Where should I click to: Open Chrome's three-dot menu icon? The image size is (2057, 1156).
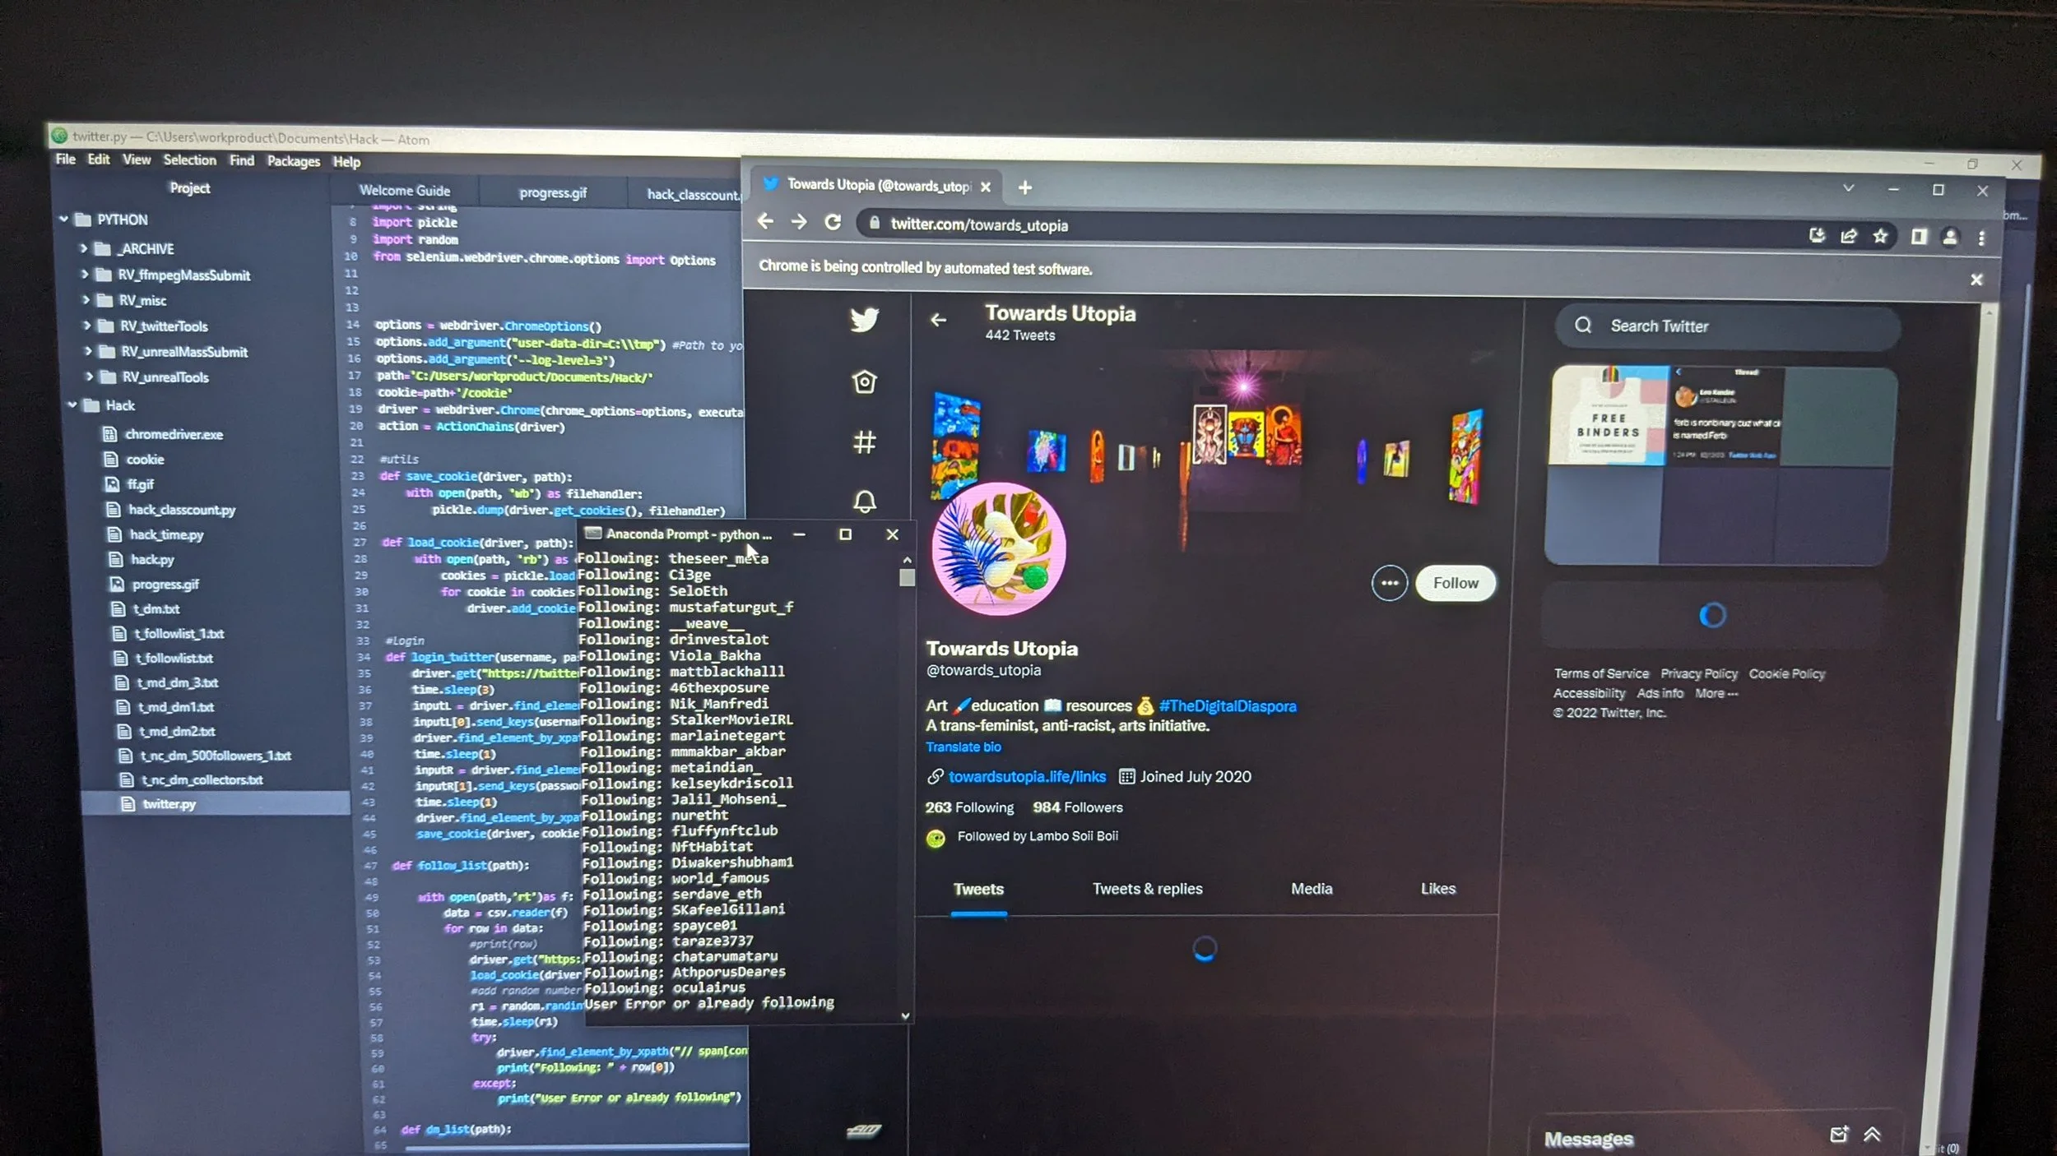1981,238
